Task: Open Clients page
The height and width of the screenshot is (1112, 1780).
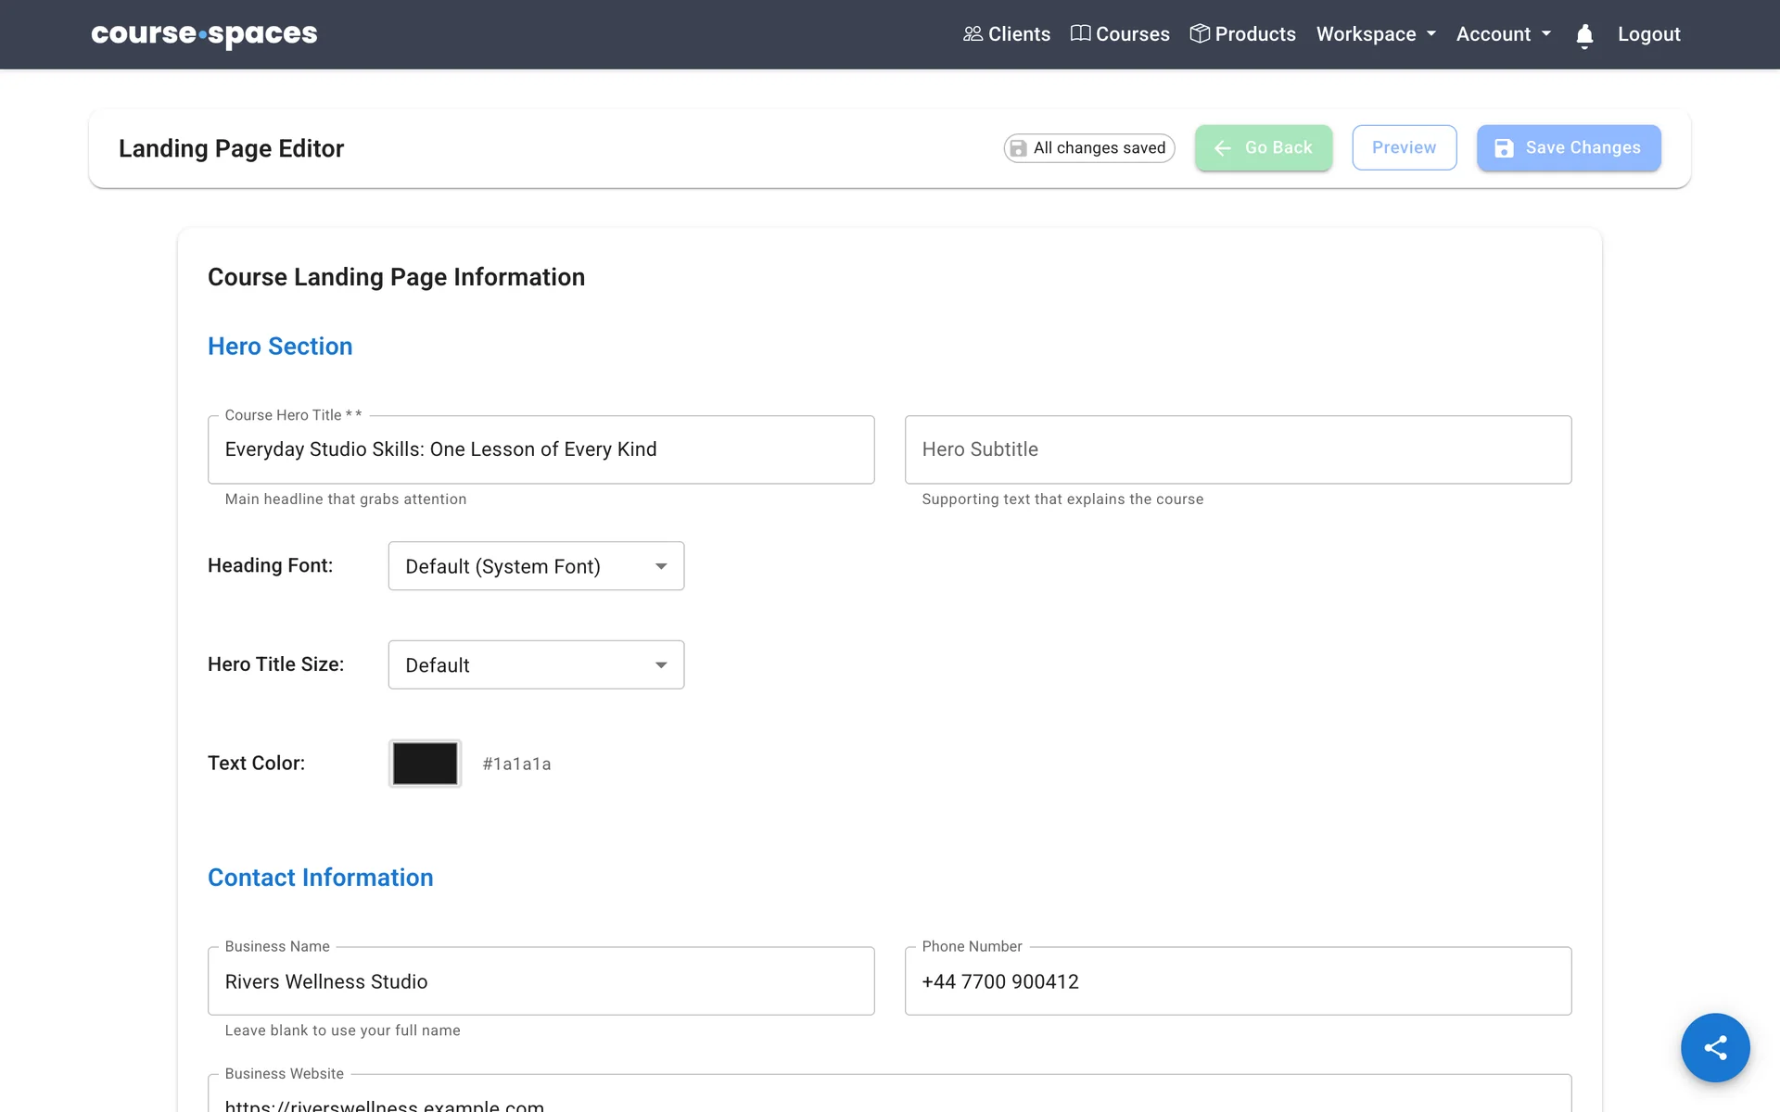Action: tap(1006, 34)
